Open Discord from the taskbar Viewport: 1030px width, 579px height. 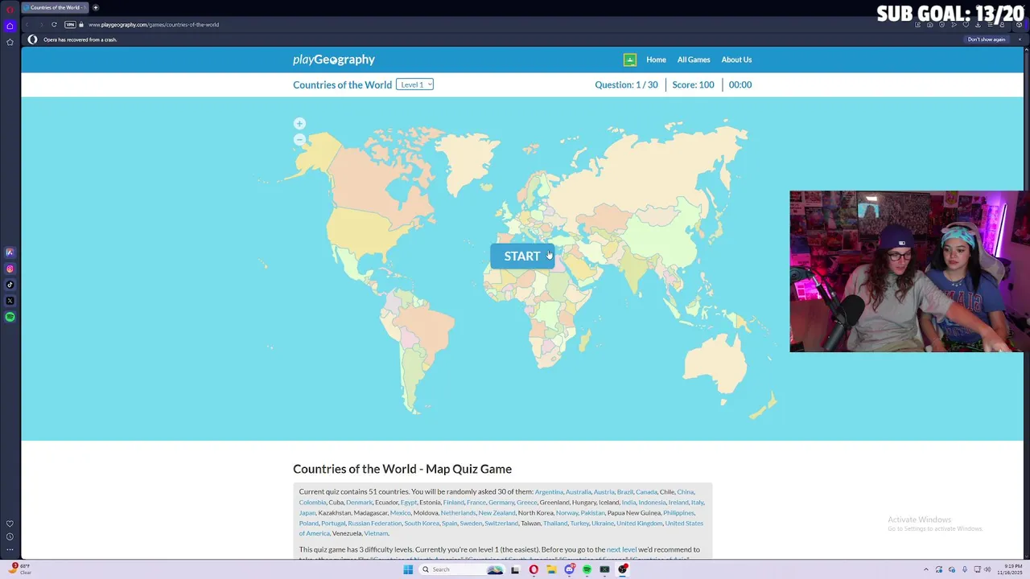(x=569, y=569)
